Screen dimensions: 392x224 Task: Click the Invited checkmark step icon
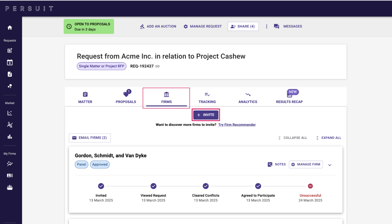pyautogui.click(x=101, y=186)
